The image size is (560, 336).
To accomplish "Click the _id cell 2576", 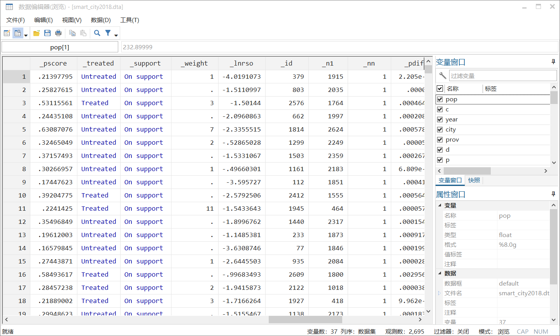I will [x=287, y=103].
